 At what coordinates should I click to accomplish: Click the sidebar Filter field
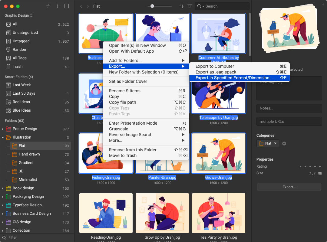(x=37, y=238)
